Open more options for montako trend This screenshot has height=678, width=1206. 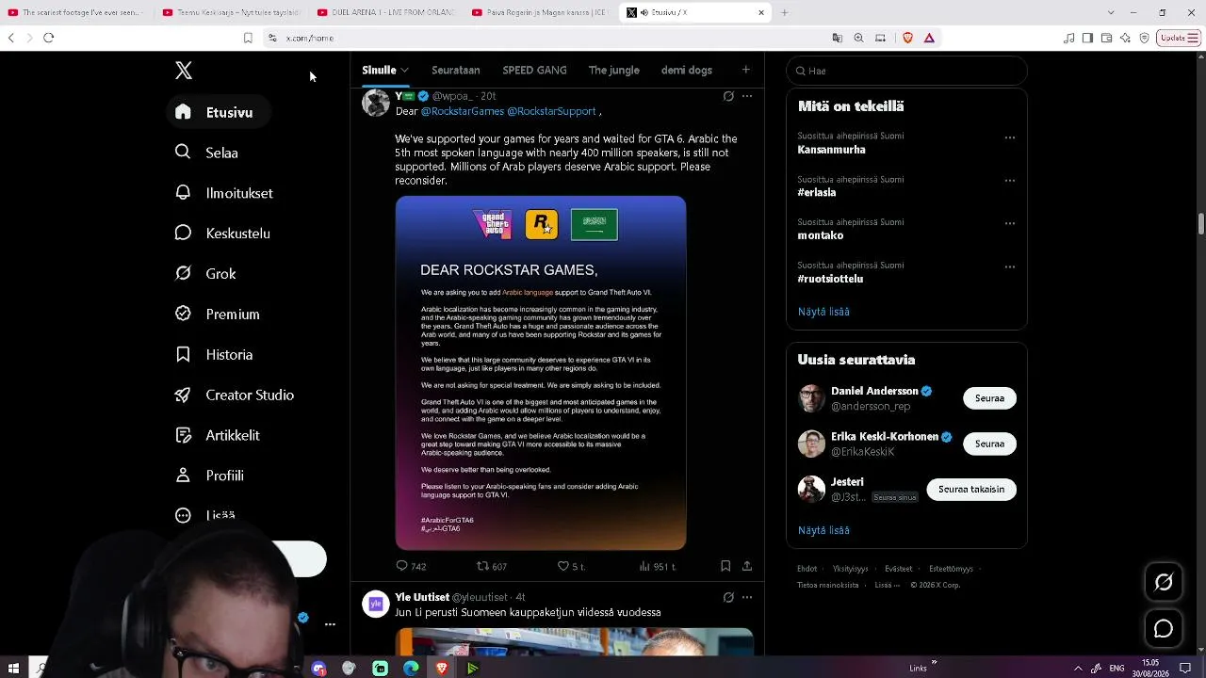pyautogui.click(x=1009, y=224)
